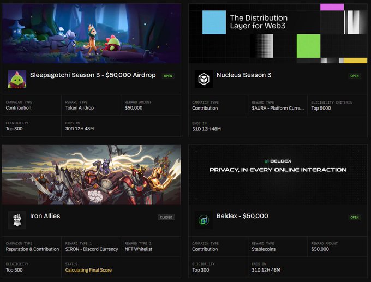371x282 pixels.
Task: Click OPEN status badge on Sleepagotchi card
Action: coord(168,76)
